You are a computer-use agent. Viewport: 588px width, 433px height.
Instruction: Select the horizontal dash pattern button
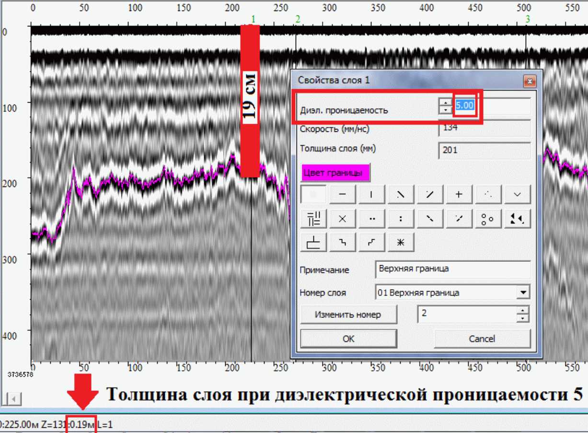(342, 194)
